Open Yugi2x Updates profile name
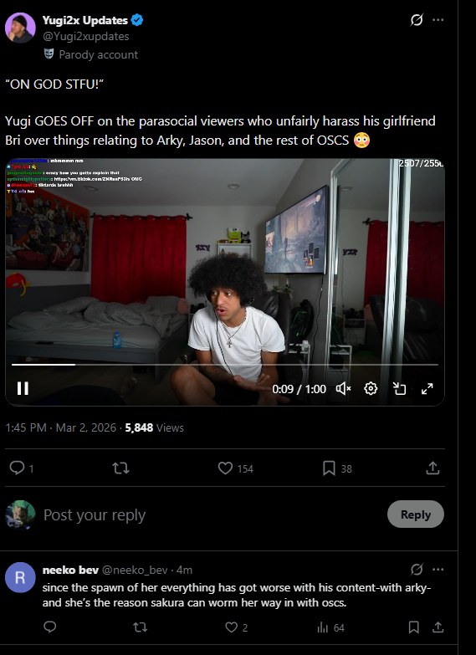This screenshot has width=476, height=655. pyautogui.click(x=84, y=20)
